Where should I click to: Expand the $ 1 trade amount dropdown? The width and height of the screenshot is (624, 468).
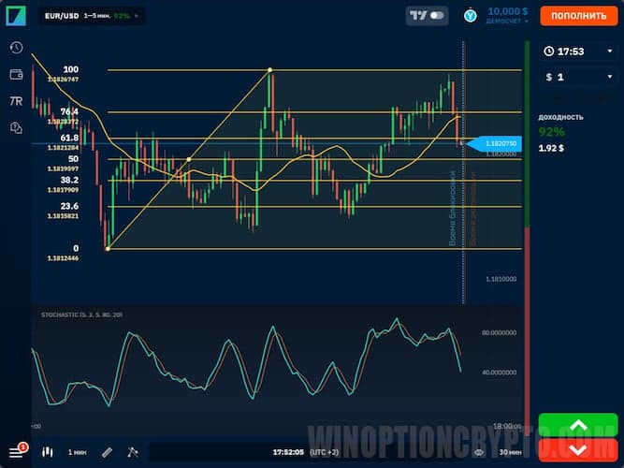pos(573,77)
